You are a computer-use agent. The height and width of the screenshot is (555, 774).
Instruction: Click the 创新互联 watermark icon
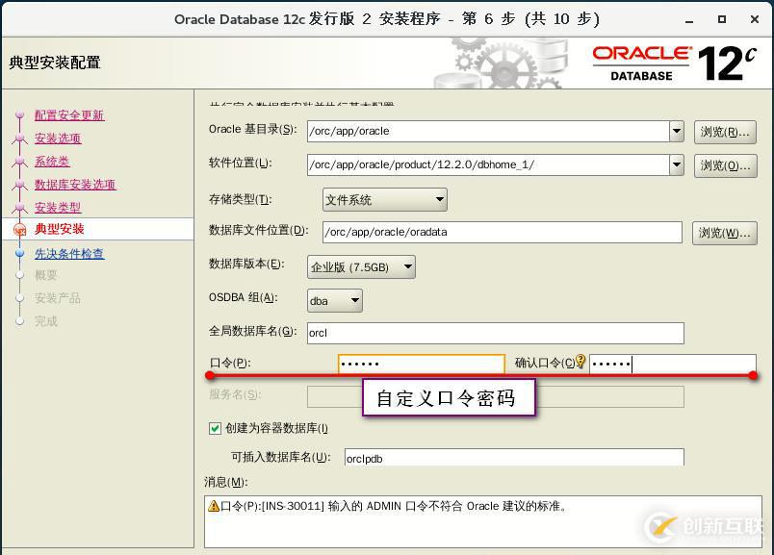660,526
